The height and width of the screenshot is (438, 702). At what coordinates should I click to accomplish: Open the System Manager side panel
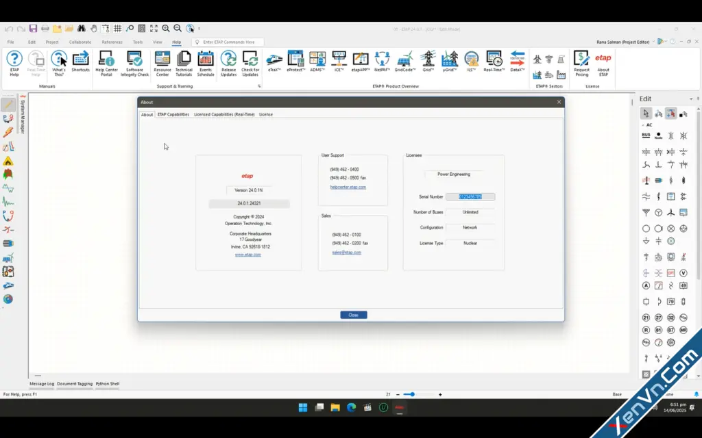[23, 115]
